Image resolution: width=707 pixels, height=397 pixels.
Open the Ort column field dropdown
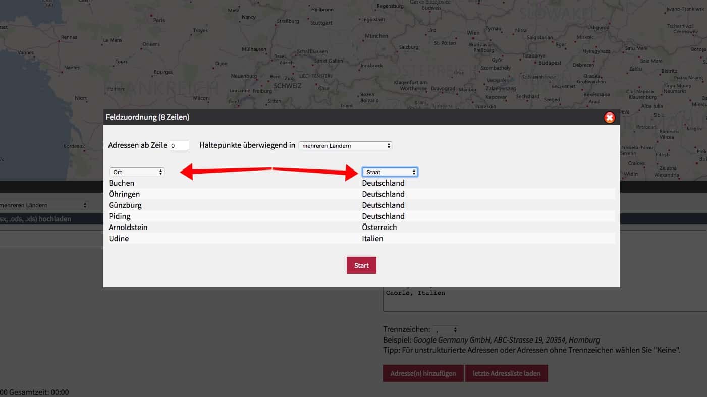pyautogui.click(x=137, y=172)
